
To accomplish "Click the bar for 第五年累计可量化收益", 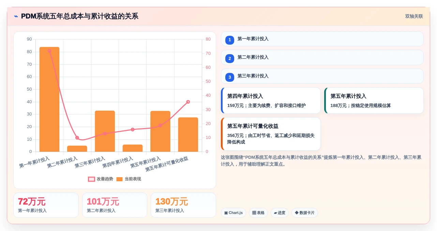I will point(188,135).
